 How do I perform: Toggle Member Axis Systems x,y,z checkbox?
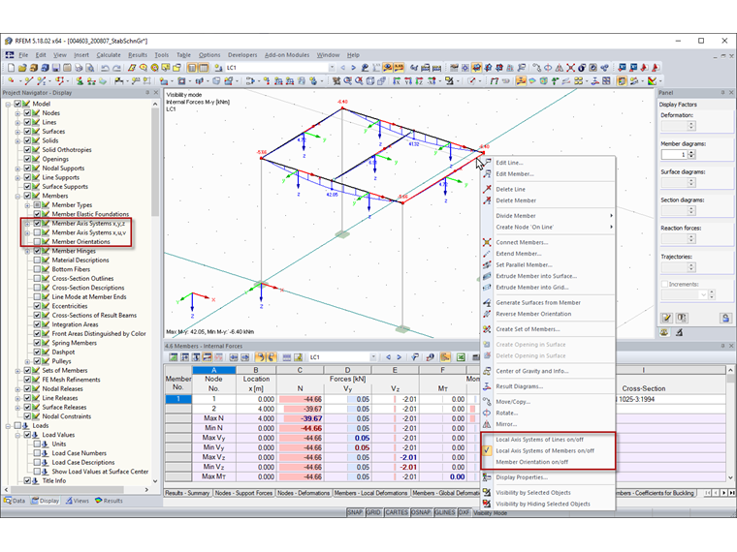click(x=37, y=224)
